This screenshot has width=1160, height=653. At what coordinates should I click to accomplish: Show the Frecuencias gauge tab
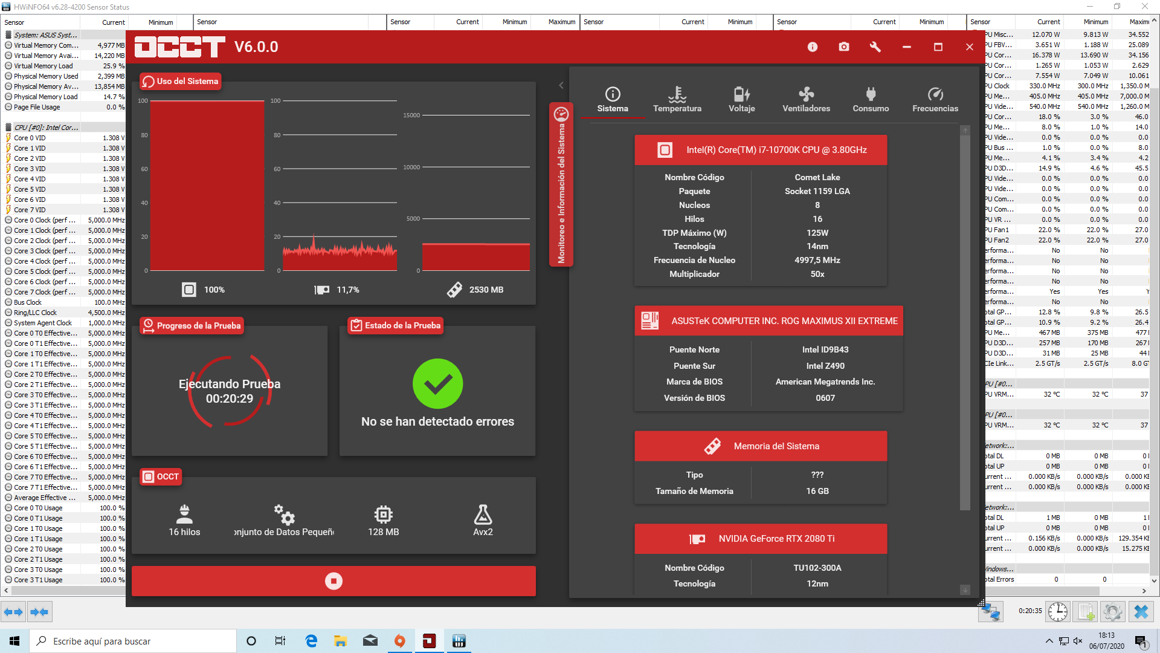click(x=935, y=100)
